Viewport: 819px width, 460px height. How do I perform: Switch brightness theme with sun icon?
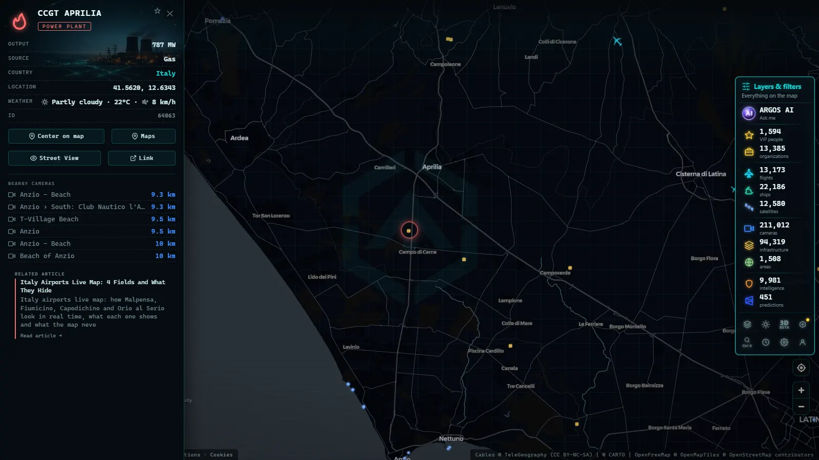(x=766, y=324)
